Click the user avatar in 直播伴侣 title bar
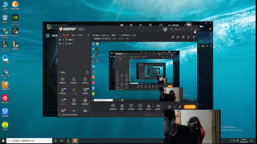Screen dimensions: 257x144 [165, 29]
